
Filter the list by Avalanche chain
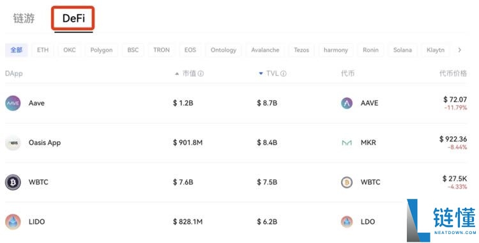pos(265,50)
